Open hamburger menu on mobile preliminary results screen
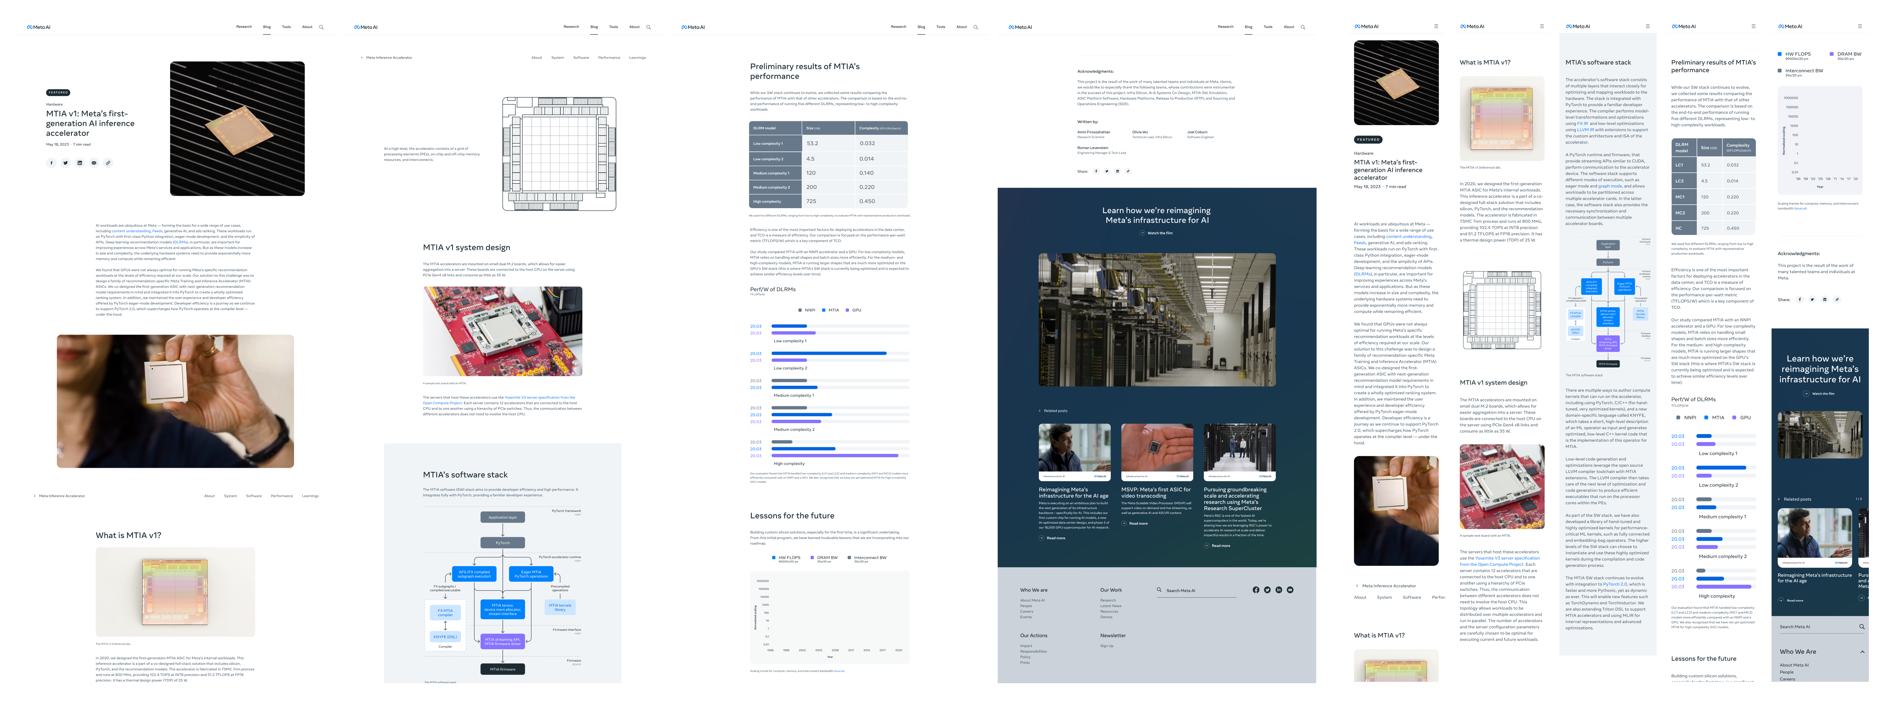 pyautogui.click(x=1754, y=26)
